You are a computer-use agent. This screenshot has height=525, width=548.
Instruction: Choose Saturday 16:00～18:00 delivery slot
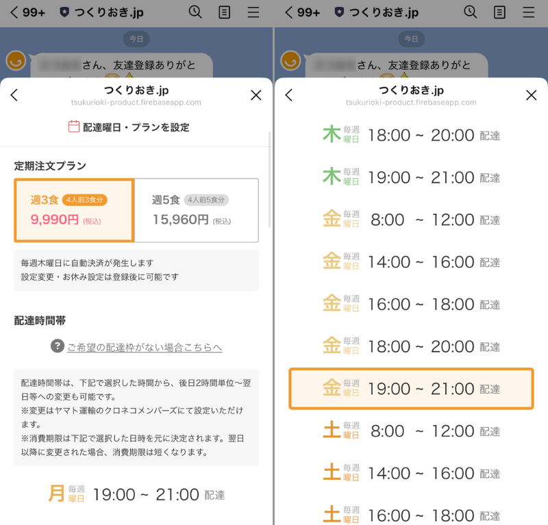(x=411, y=515)
